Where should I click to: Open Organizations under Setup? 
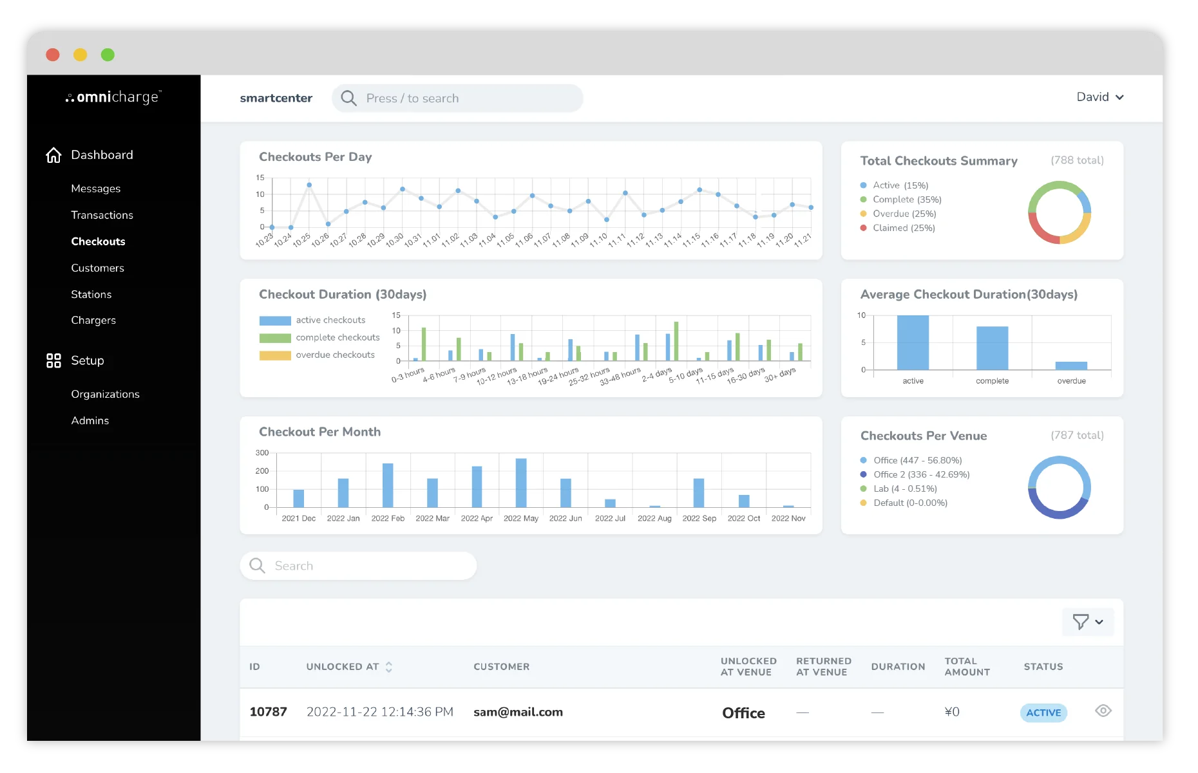105,394
